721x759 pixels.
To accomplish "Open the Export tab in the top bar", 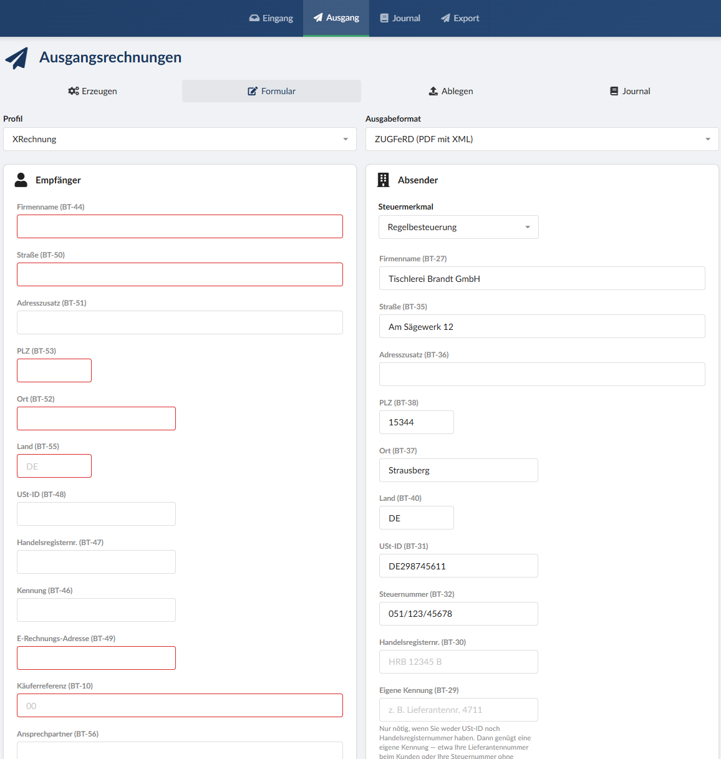I will tap(460, 18).
